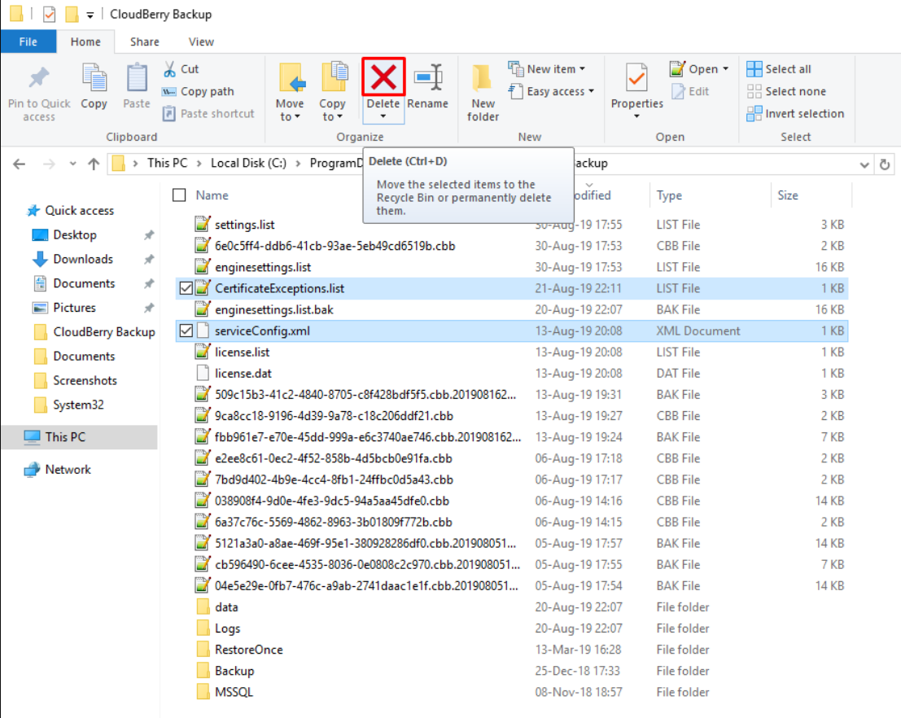Select the Logs folder
Screen dimensions: 901x718
228,629
